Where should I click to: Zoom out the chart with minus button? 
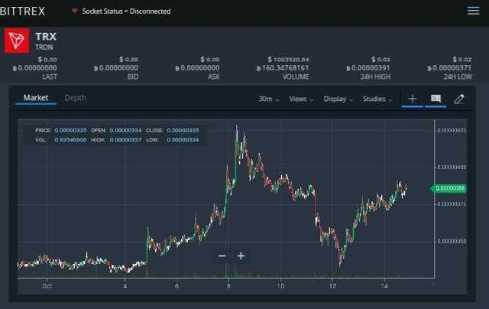pos(222,255)
